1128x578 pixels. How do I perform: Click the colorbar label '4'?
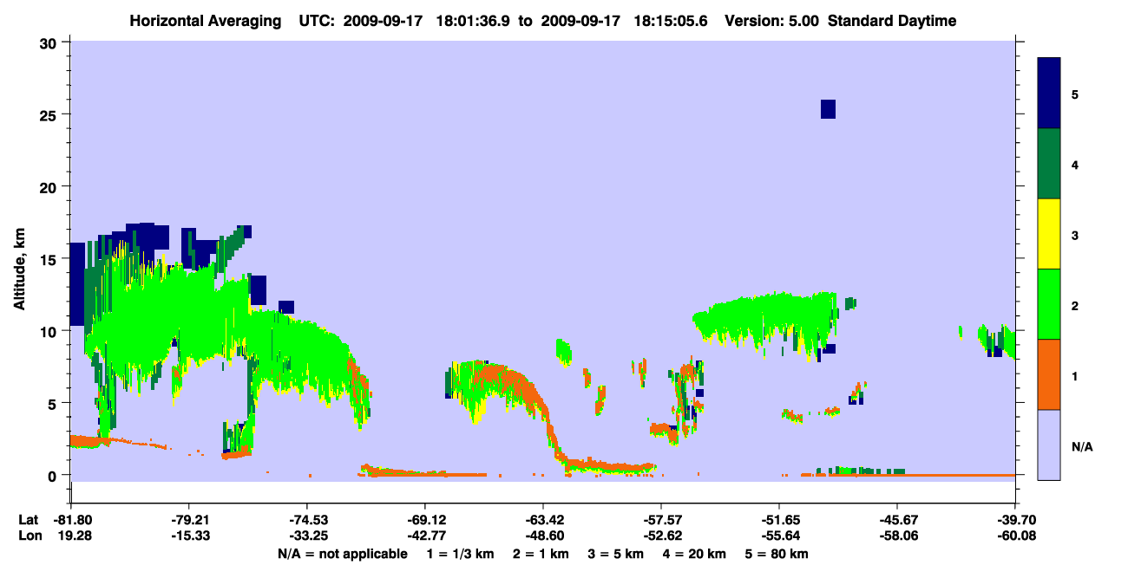click(x=1075, y=164)
